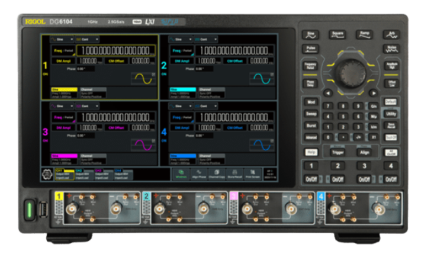Hit the numeric keypad 7 key
Image resolution: width=421 pixels, height=254 pixels.
328,106
